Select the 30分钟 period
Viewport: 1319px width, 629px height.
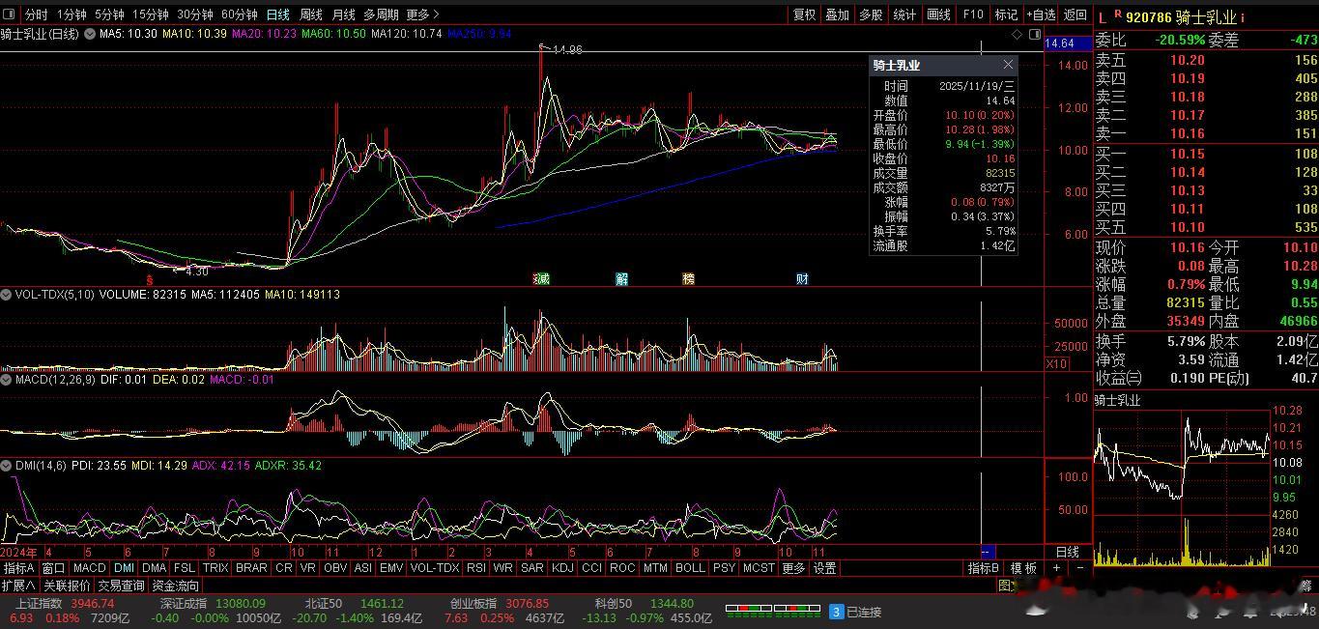[194, 14]
